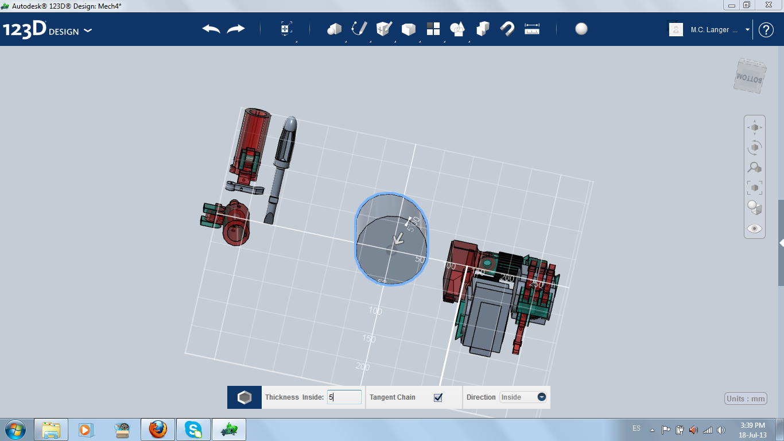Select the Combine tool
The height and width of the screenshot is (441, 784).
[483, 29]
